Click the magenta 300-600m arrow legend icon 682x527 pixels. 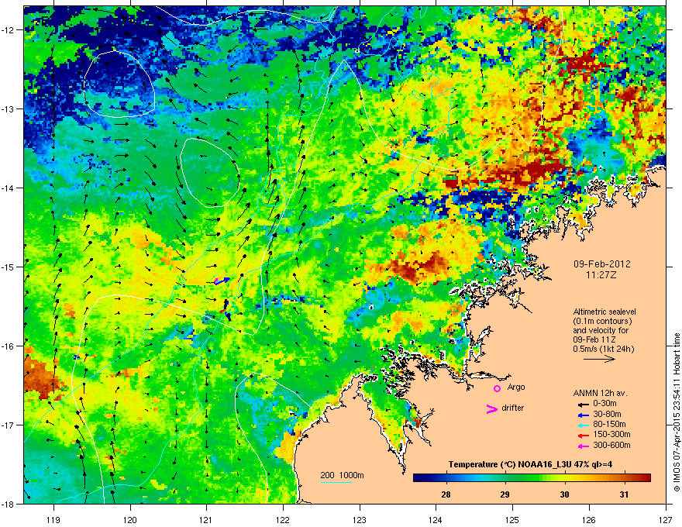click(x=583, y=446)
